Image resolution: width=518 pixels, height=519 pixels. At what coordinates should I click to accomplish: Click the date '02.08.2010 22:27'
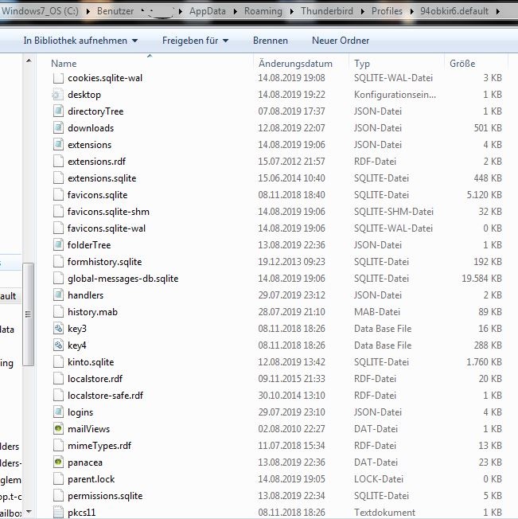click(291, 429)
